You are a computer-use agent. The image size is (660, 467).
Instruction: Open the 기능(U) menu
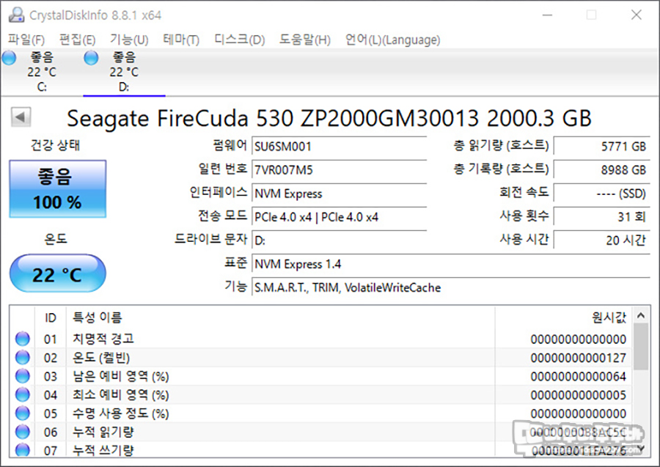(129, 40)
